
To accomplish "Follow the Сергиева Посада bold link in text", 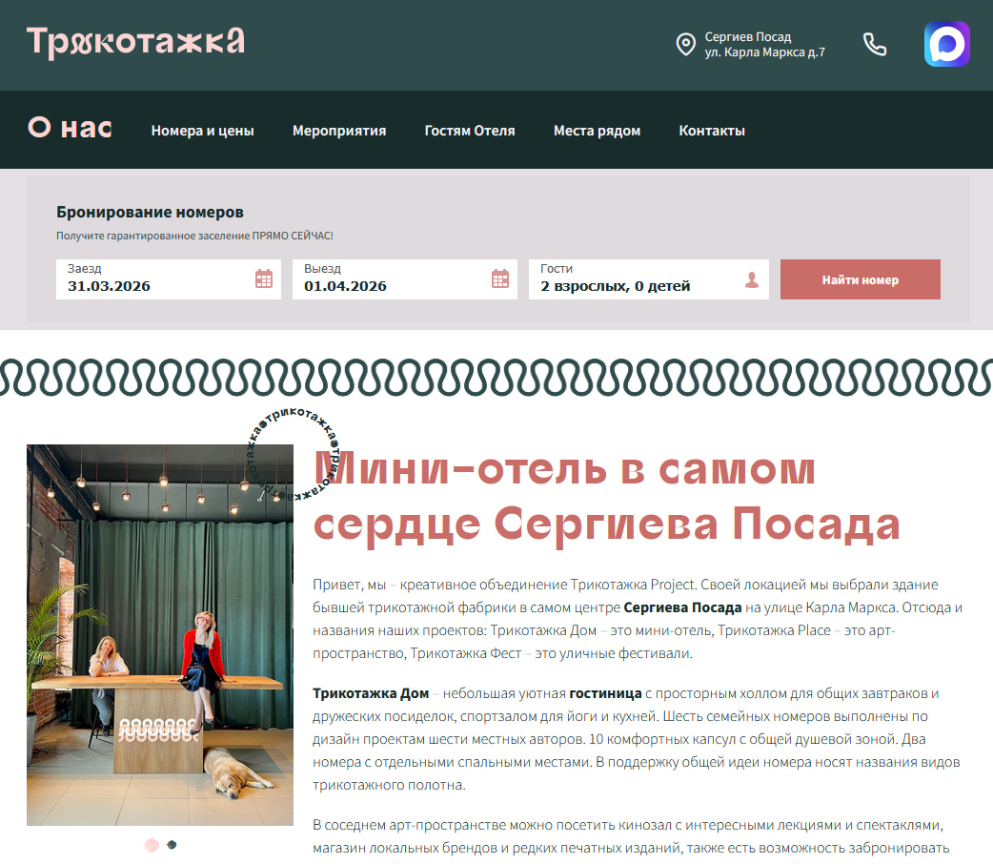I will (x=682, y=607).
